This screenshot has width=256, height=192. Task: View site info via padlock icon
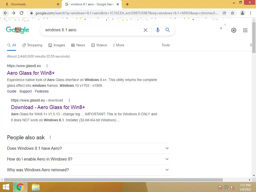31,13
